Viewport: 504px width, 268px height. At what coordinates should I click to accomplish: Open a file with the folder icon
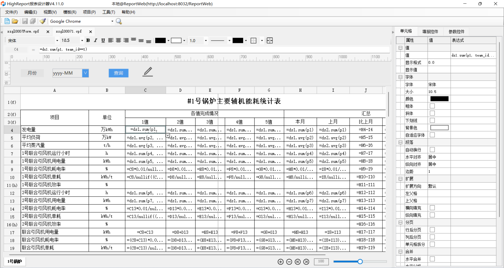(x=15, y=21)
